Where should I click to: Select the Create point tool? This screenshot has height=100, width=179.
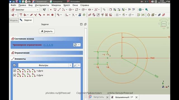click(51, 10)
